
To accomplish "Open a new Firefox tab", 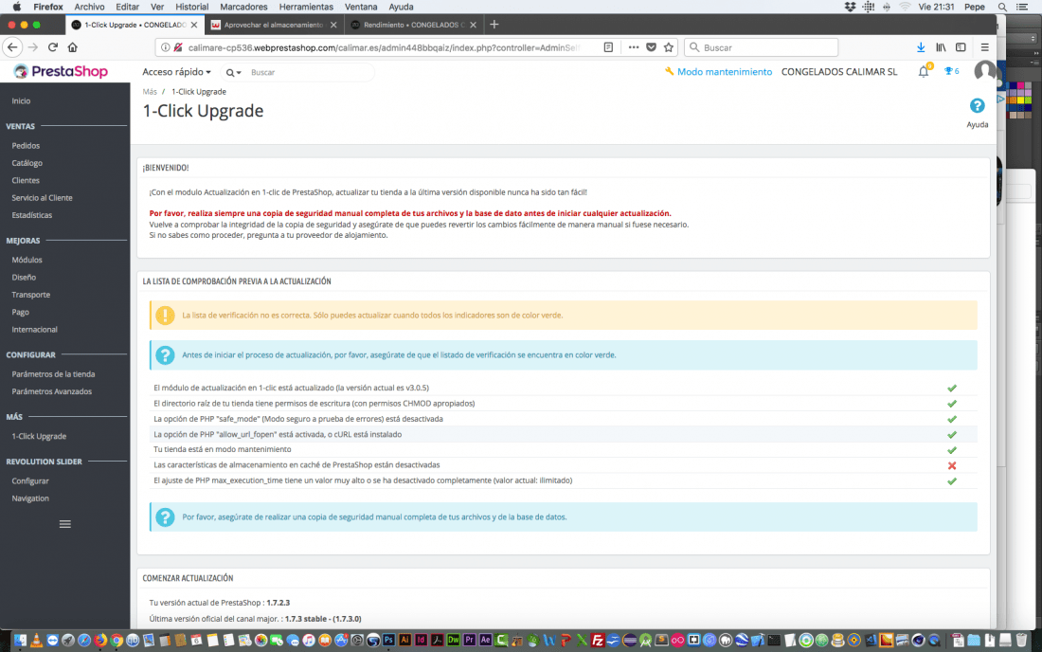I will coord(494,25).
